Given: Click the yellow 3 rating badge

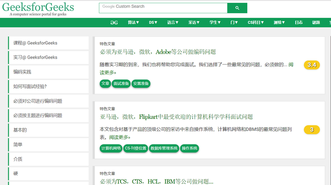Looking at the screenshot, I should 312,130.
